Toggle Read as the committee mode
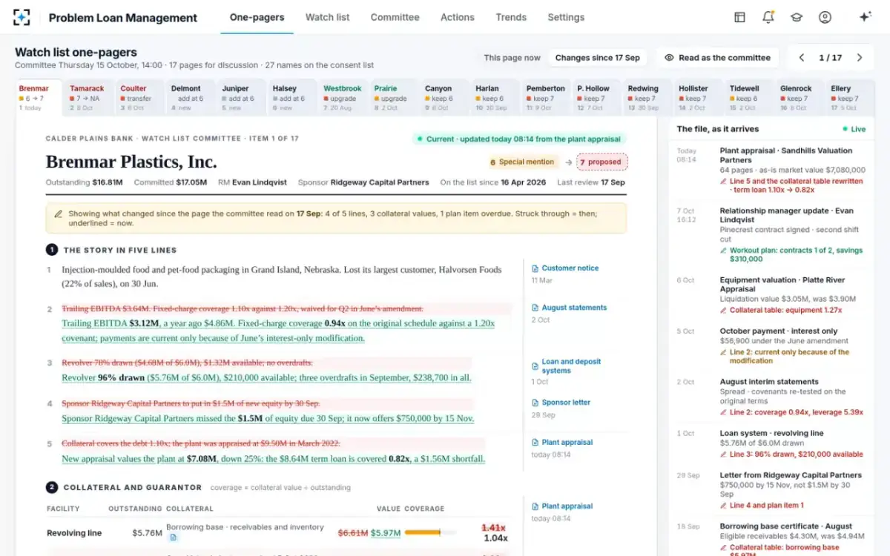890x556 pixels. pos(717,58)
